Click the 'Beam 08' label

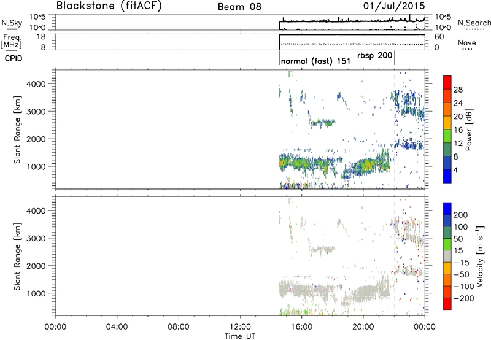tap(239, 7)
